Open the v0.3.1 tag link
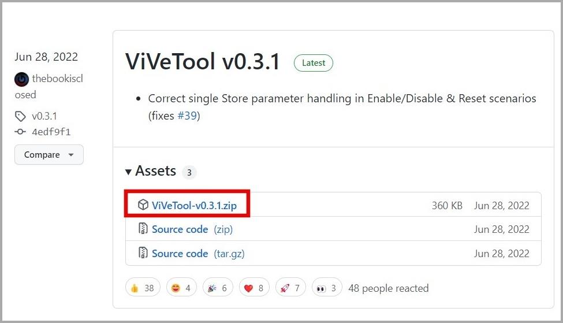The width and height of the screenshot is (563, 323). click(x=44, y=116)
